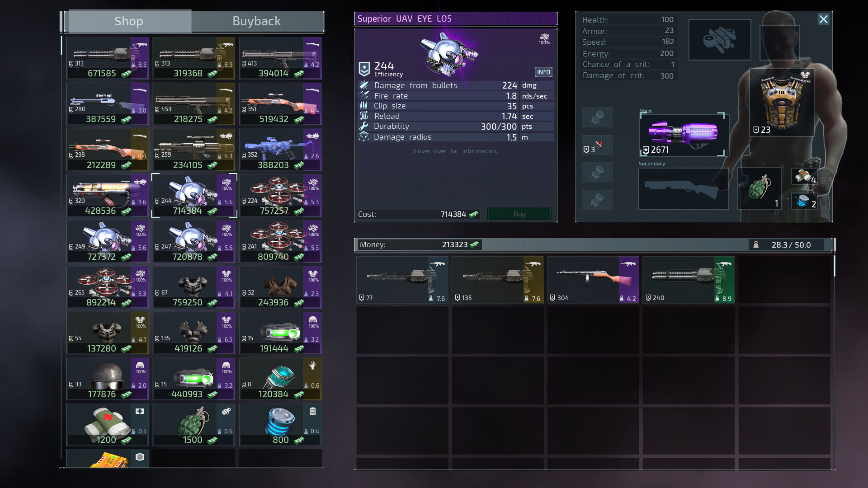Click the Clip size bullets icon
The height and width of the screenshot is (488, 868).
(363, 105)
